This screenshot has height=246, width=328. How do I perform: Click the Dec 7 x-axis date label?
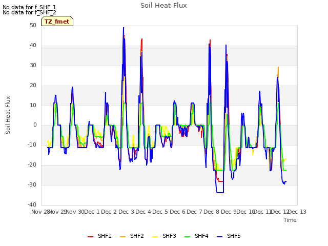click(x=195, y=212)
